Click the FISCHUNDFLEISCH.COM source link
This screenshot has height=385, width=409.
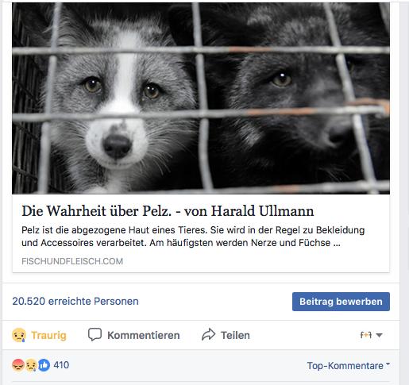[x=72, y=261]
